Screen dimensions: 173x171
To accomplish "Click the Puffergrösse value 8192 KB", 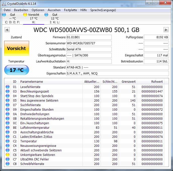I will [156, 37].
